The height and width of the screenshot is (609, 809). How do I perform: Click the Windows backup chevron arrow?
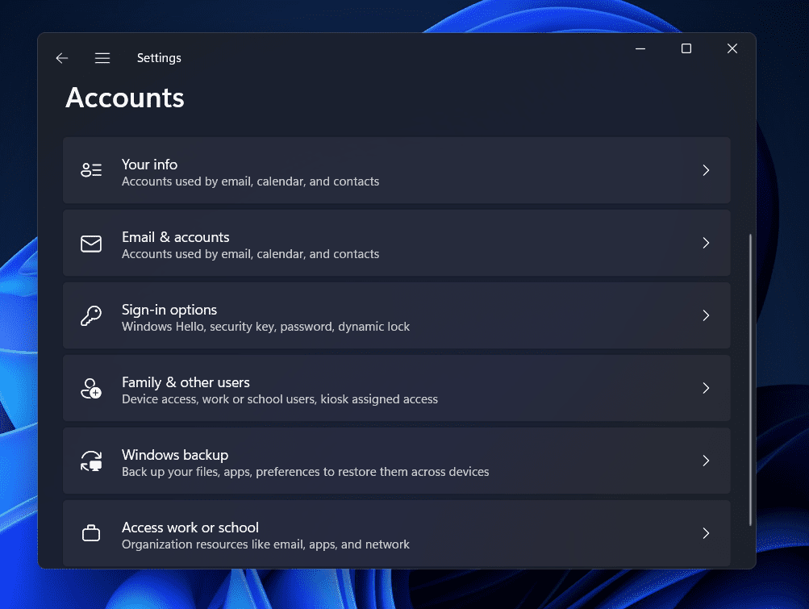(x=706, y=461)
